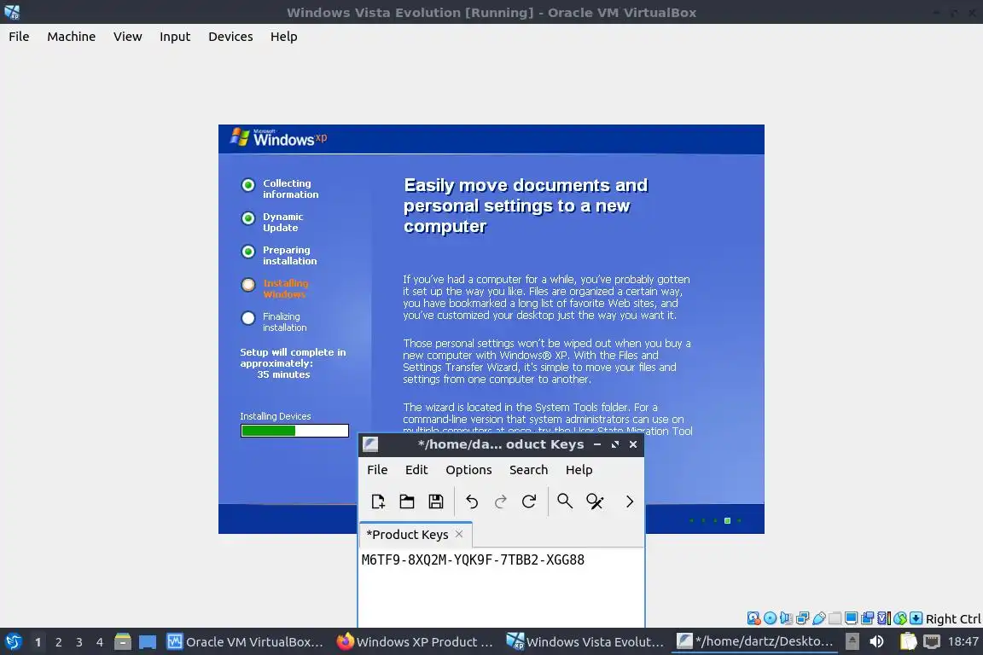
Task: Open the VirtualBox Input menu
Action: coord(175,37)
